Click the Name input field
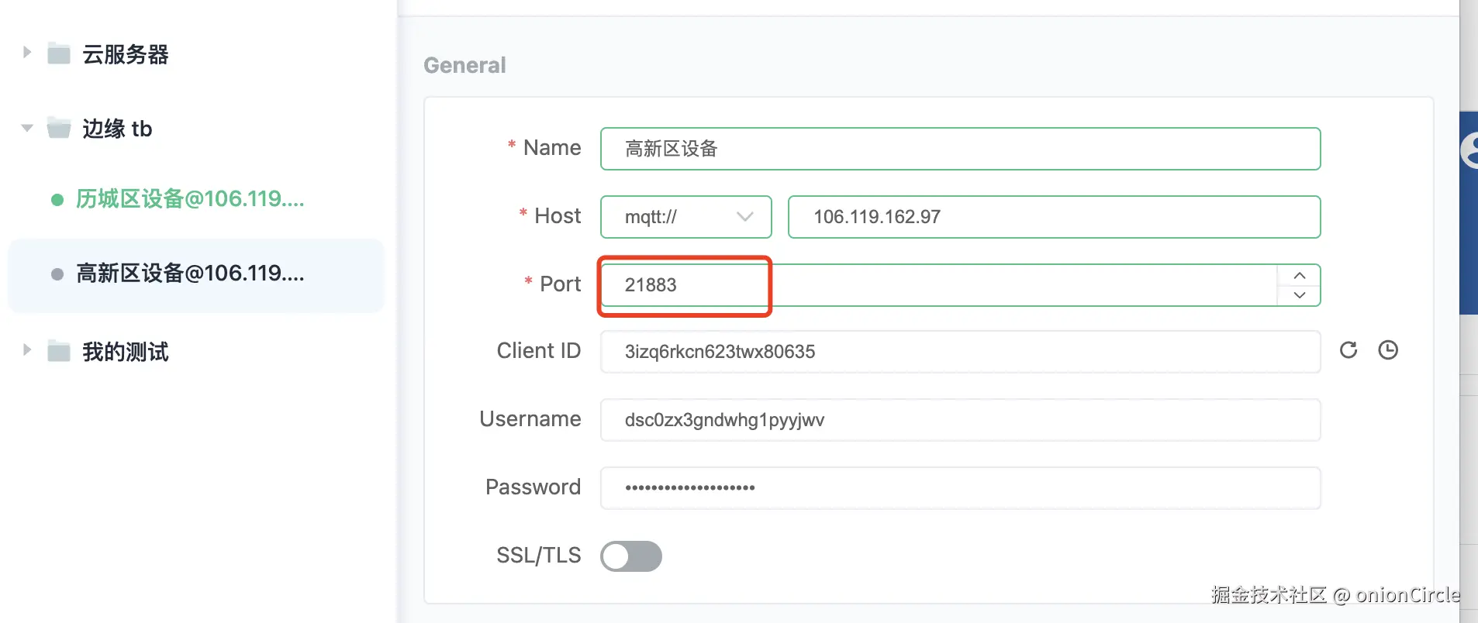This screenshot has width=1478, height=623. pos(960,149)
